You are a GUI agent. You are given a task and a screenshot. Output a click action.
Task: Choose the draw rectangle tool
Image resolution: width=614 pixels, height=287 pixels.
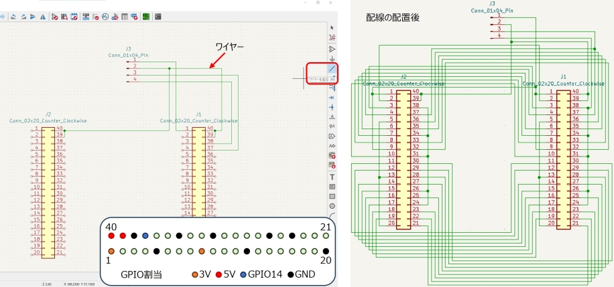332,196
